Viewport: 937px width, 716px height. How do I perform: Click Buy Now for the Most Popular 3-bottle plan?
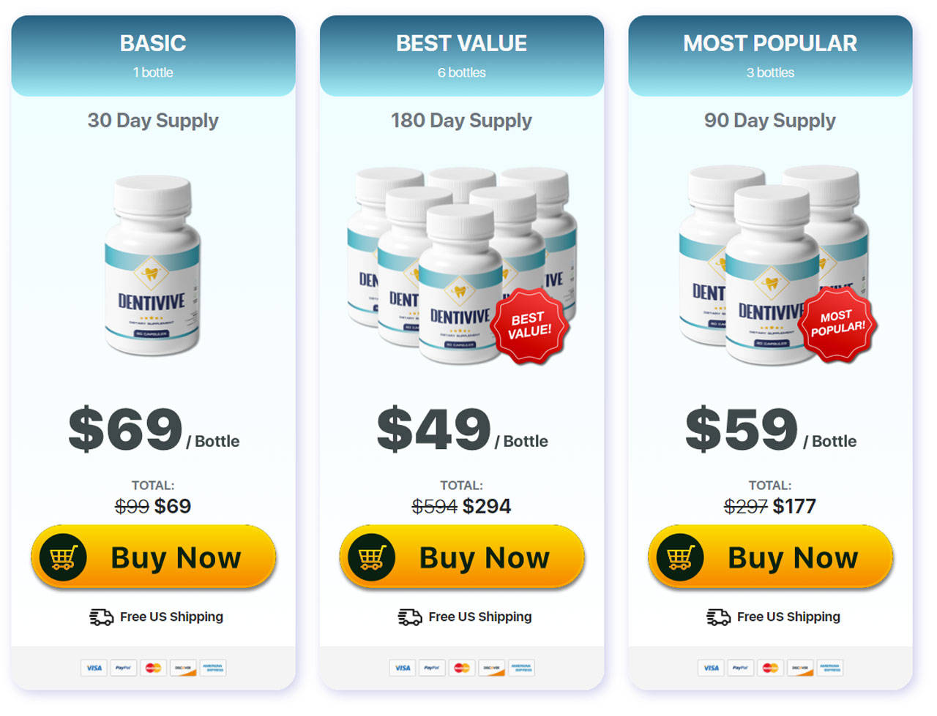click(770, 557)
